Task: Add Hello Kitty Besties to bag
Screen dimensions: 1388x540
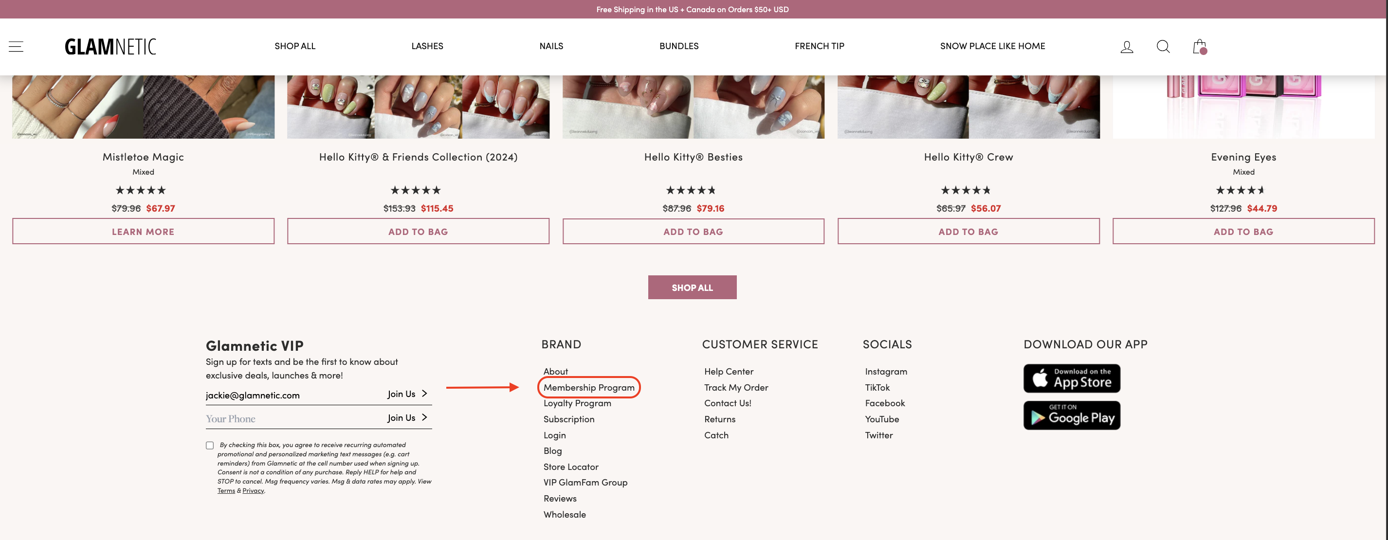Action: (694, 232)
